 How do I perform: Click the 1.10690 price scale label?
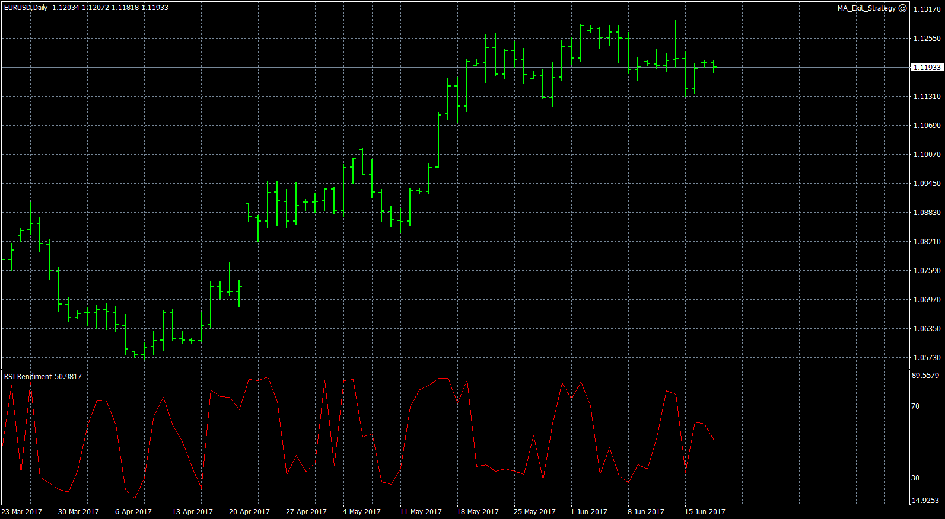coord(927,126)
